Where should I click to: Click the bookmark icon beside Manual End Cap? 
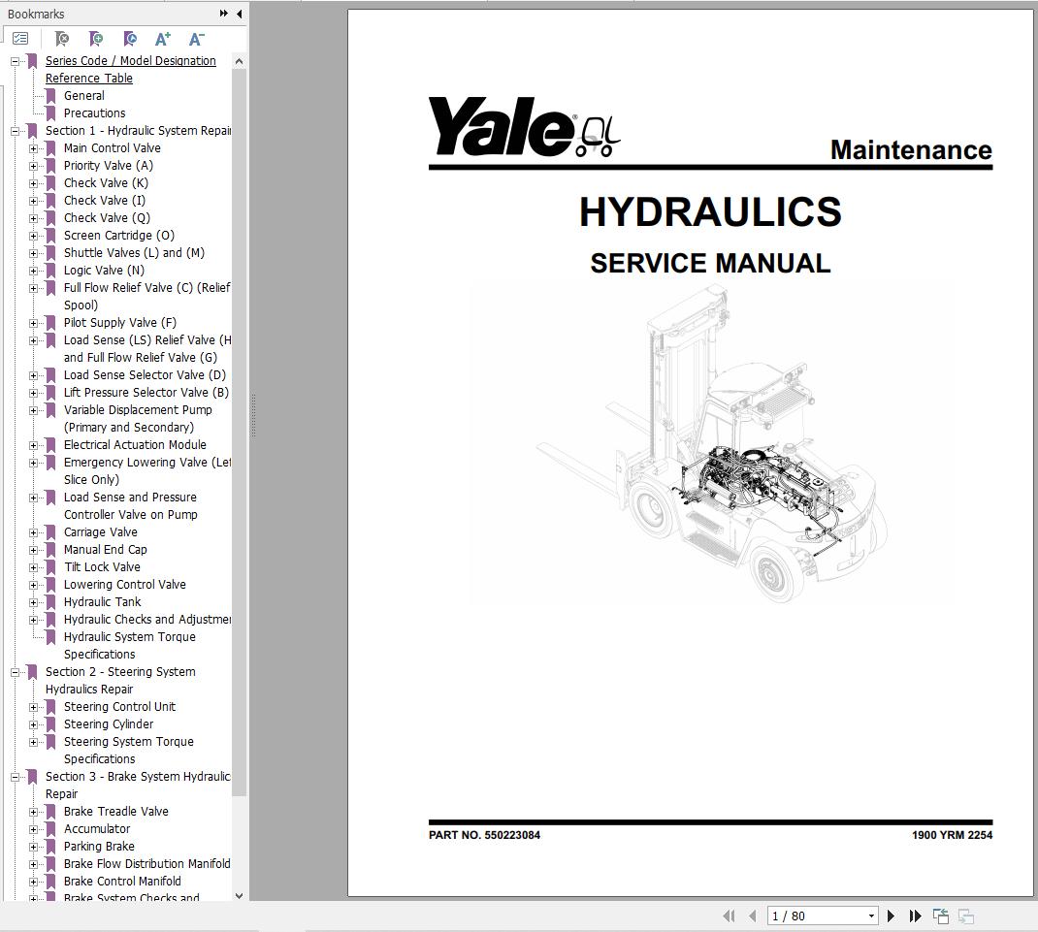[50, 550]
